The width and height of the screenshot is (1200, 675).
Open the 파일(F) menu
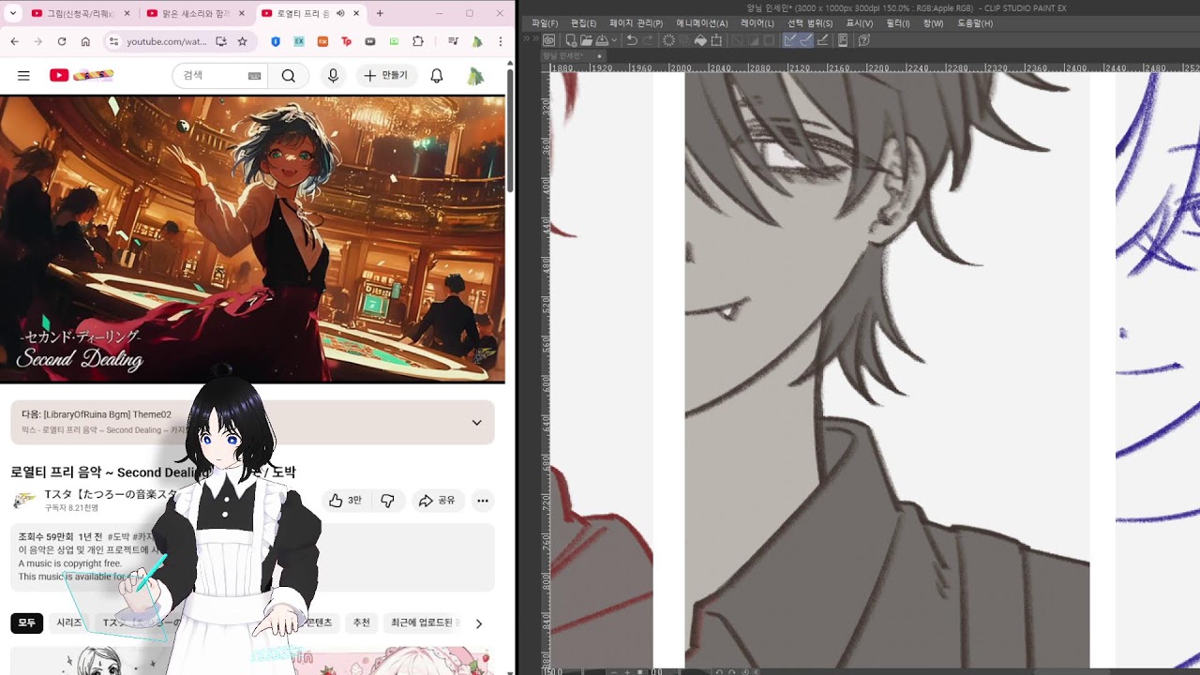(x=545, y=23)
